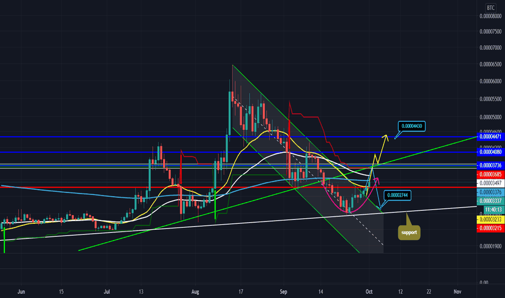Select the 0.00002744 price callout
505x298 pixels.
pos(397,195)
